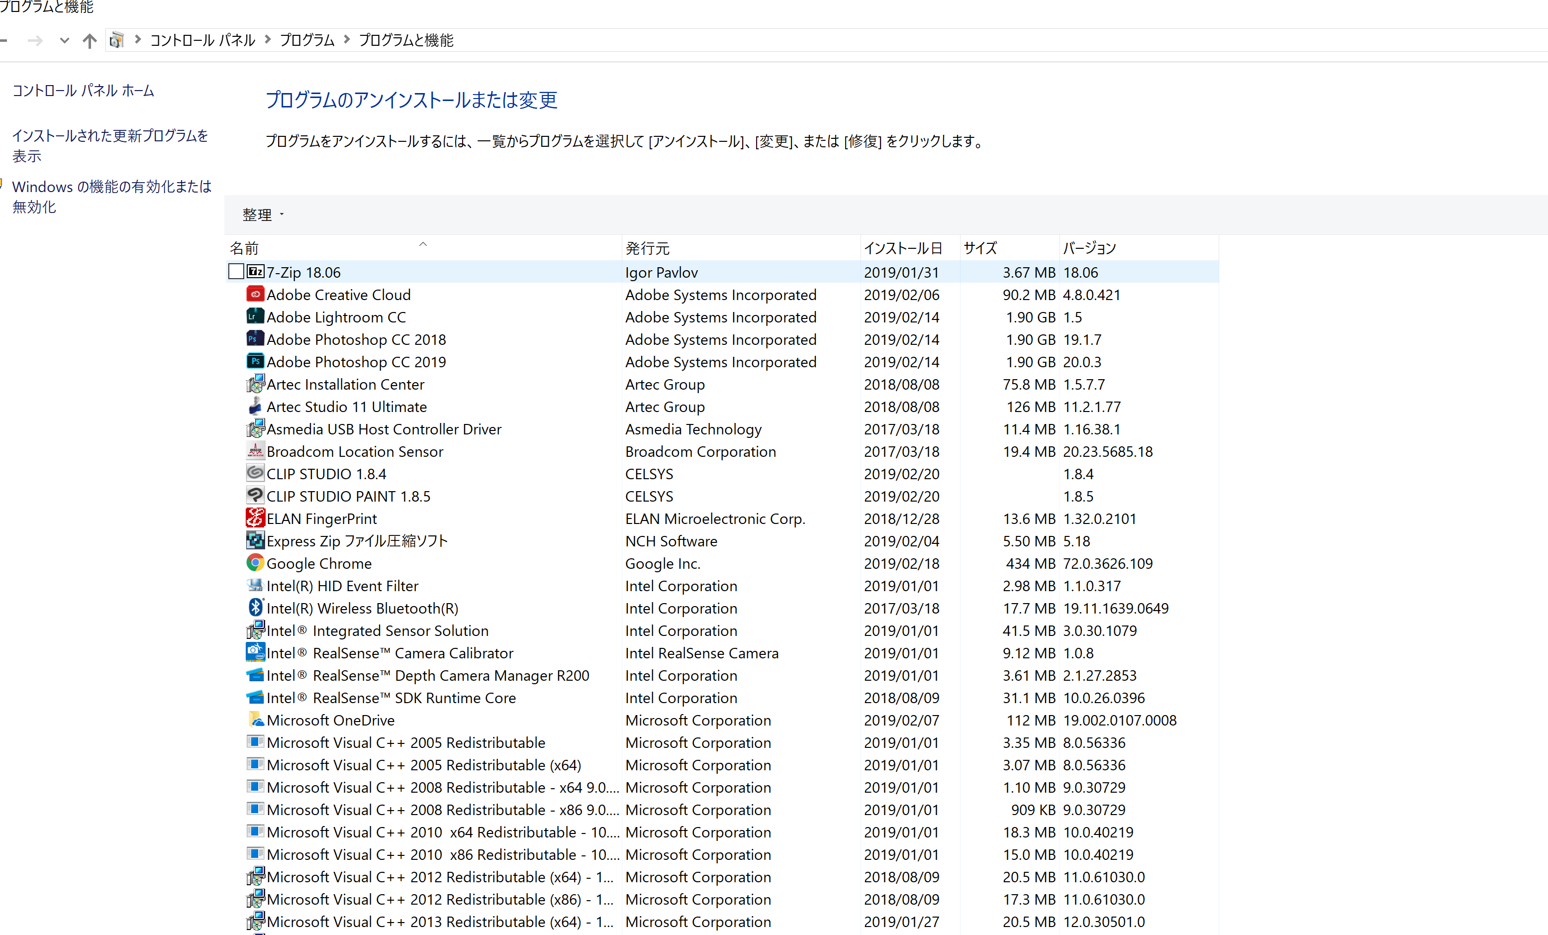
Task: Click the Microsoft OneDrive icon
Action: 255,720
